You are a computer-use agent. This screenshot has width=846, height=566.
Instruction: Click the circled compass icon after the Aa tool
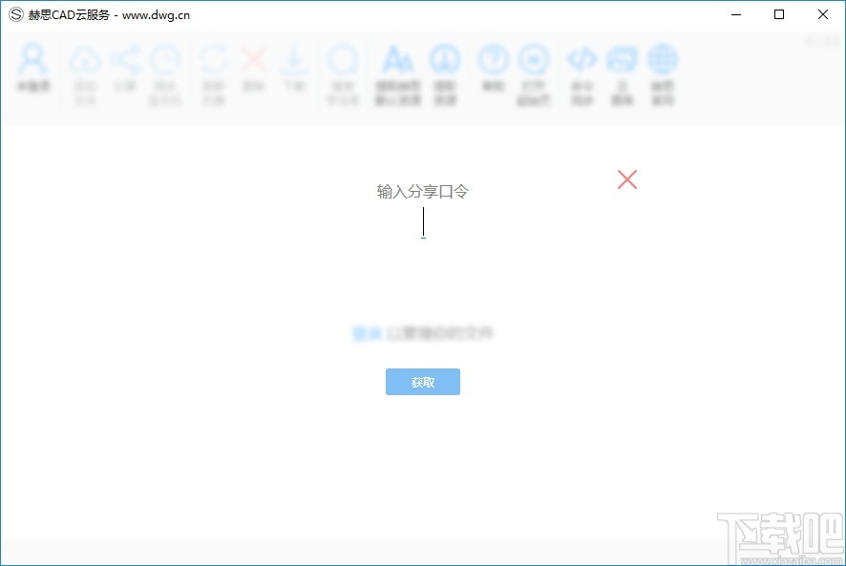pyautogui.click(x=445, y=59)
